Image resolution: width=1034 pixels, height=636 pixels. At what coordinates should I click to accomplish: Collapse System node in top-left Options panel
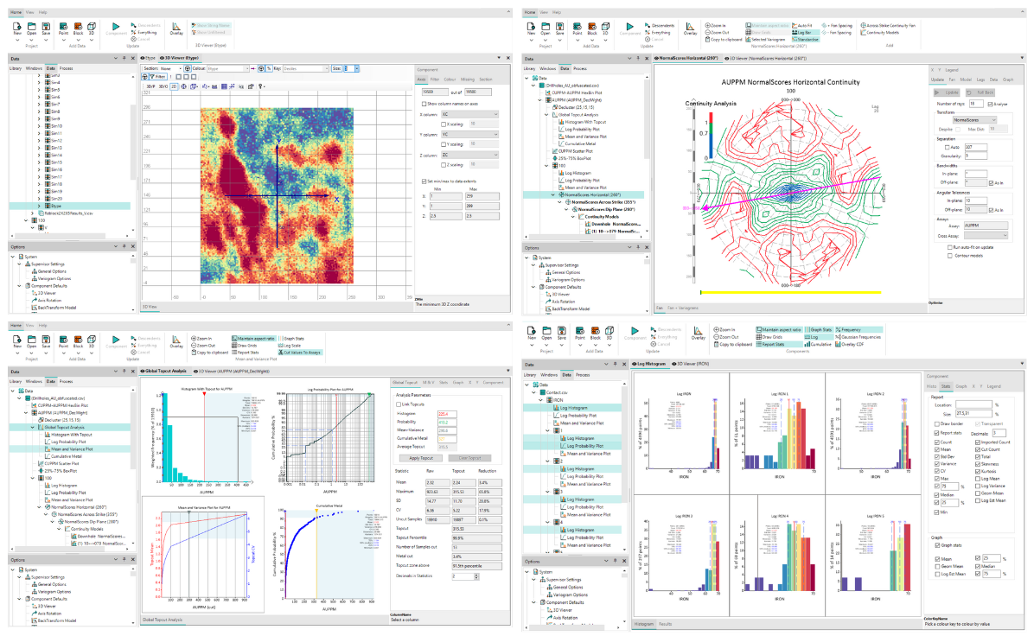point(14,257)
